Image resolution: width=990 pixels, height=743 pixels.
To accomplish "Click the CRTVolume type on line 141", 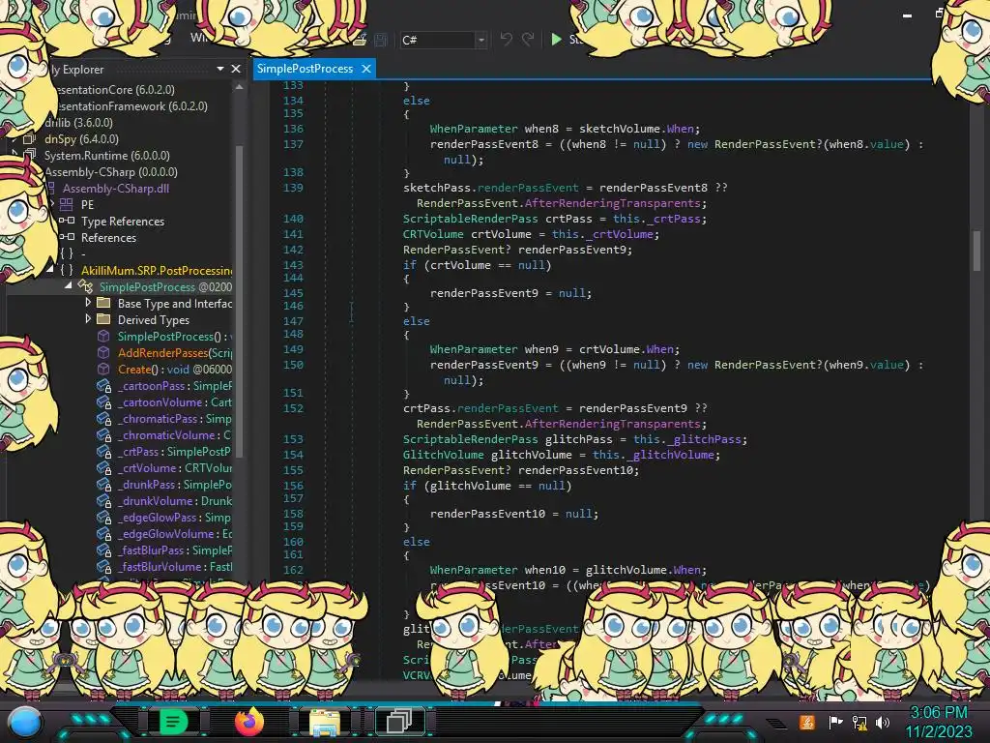I will click(x=433, y=234).
